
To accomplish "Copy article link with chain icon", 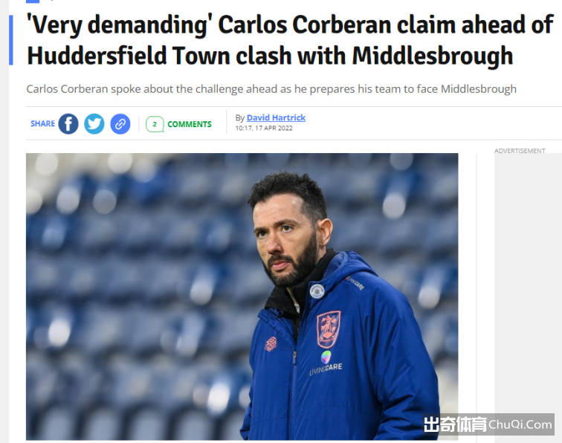I will [x=120, y=124].
